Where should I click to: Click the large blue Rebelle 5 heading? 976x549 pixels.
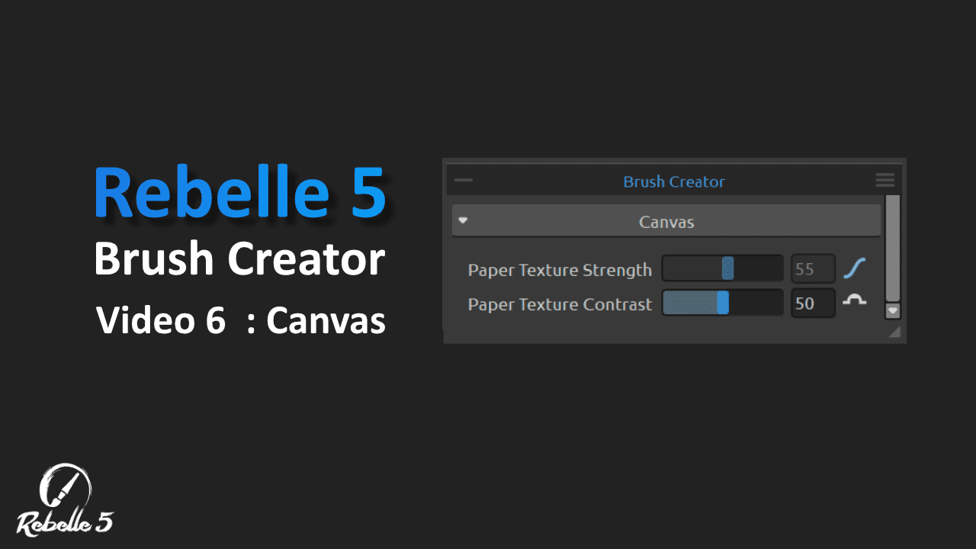tap(239, 193)
